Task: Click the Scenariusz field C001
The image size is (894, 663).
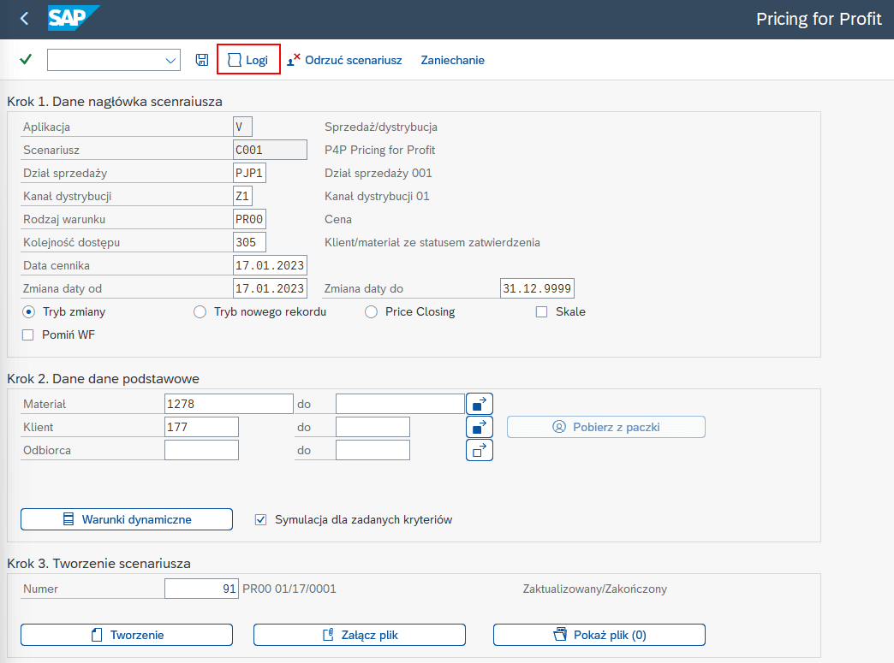Action: 270,150
